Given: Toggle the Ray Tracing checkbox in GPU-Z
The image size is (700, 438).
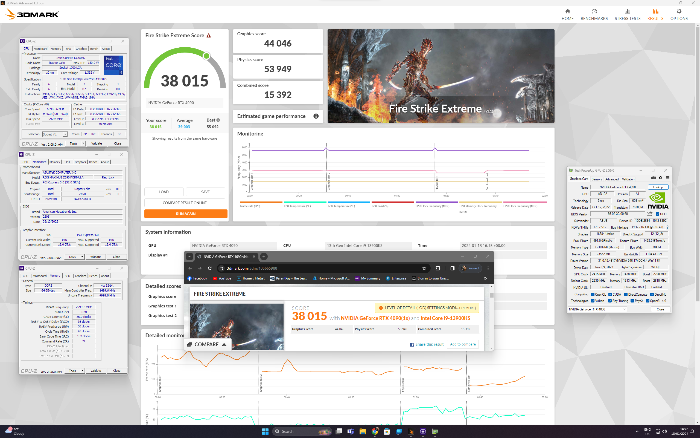Looking at the screenshot, I should click(610, 301).
